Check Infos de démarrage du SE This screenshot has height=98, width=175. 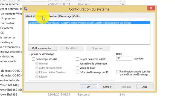click(x=77, y=72)
